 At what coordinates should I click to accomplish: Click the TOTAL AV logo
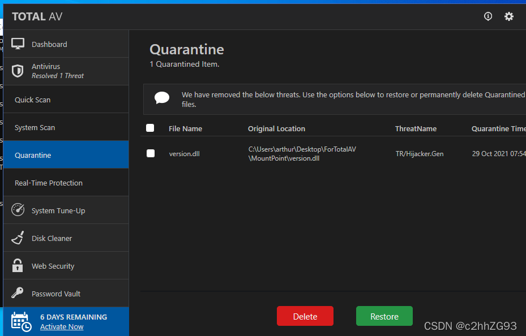37,17
